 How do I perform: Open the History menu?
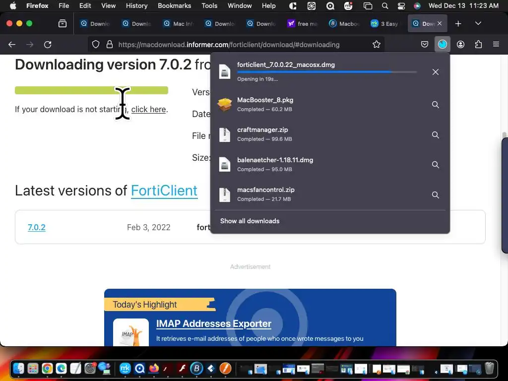(136, 5)
